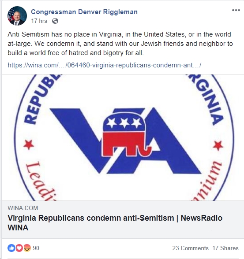The width and height of the screenshot is (244, 259).
Task: Open Congressman Denver Riggleman's page name link
Action: [84, 12]
